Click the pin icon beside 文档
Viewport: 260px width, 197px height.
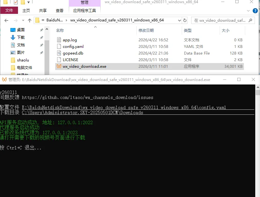pyautogui.click(x=41, y=45)
